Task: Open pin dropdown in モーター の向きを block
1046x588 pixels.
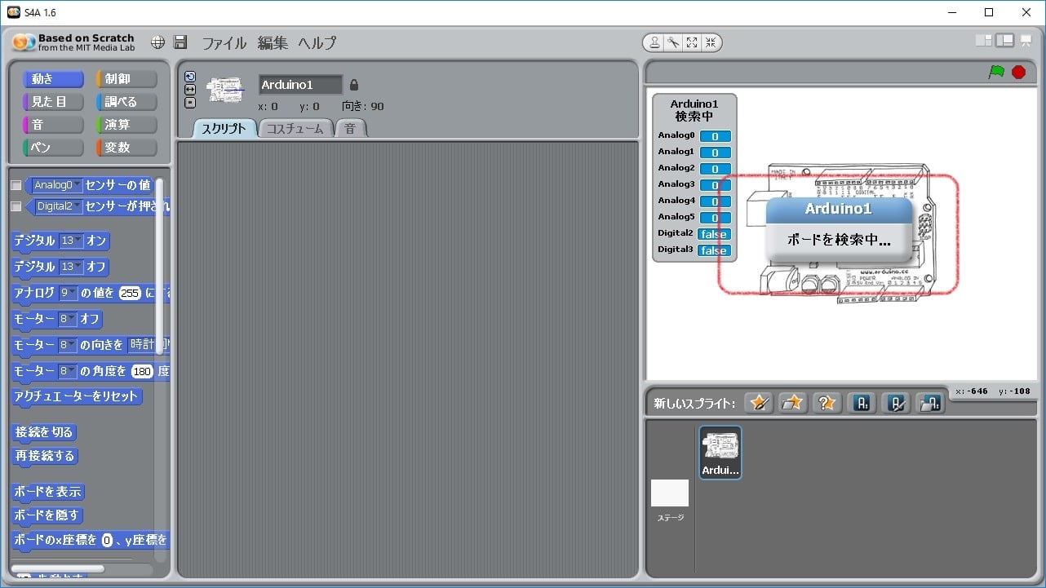Action: click(x=67, y=345)
